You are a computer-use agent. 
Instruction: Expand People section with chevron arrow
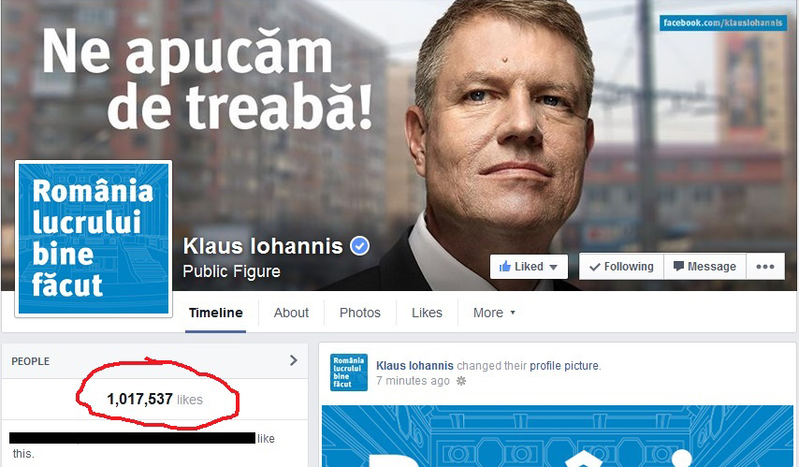[293, 360]
